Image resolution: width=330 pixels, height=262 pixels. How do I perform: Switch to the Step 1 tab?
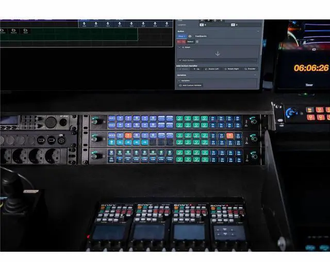181,36
